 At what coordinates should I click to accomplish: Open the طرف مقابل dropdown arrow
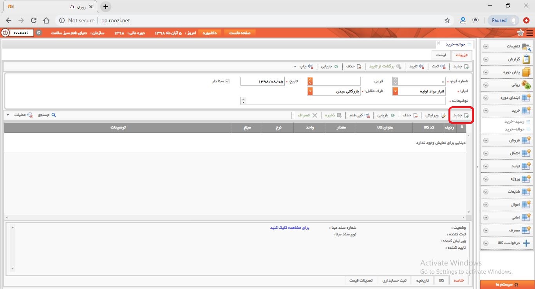point(310,91)
